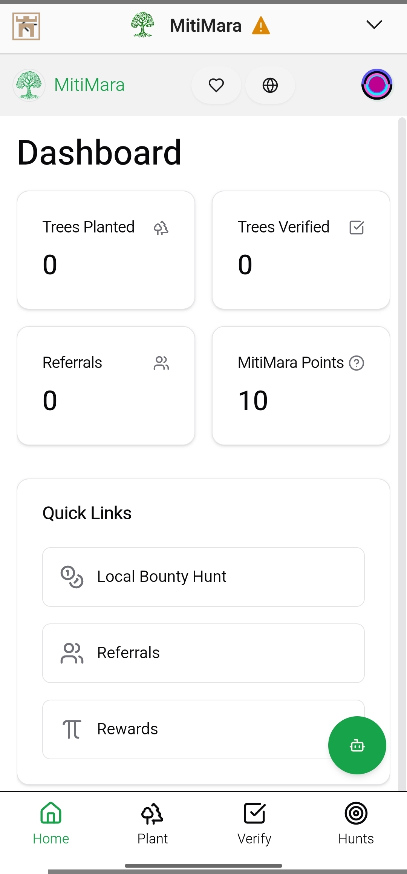Tap the Trees Planted tree icon

point(161,228)
